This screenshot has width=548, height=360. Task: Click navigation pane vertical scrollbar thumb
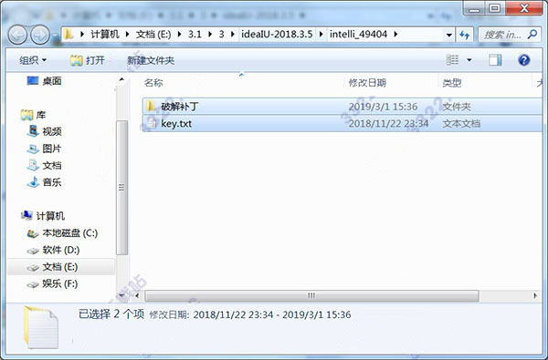point(121,188)
